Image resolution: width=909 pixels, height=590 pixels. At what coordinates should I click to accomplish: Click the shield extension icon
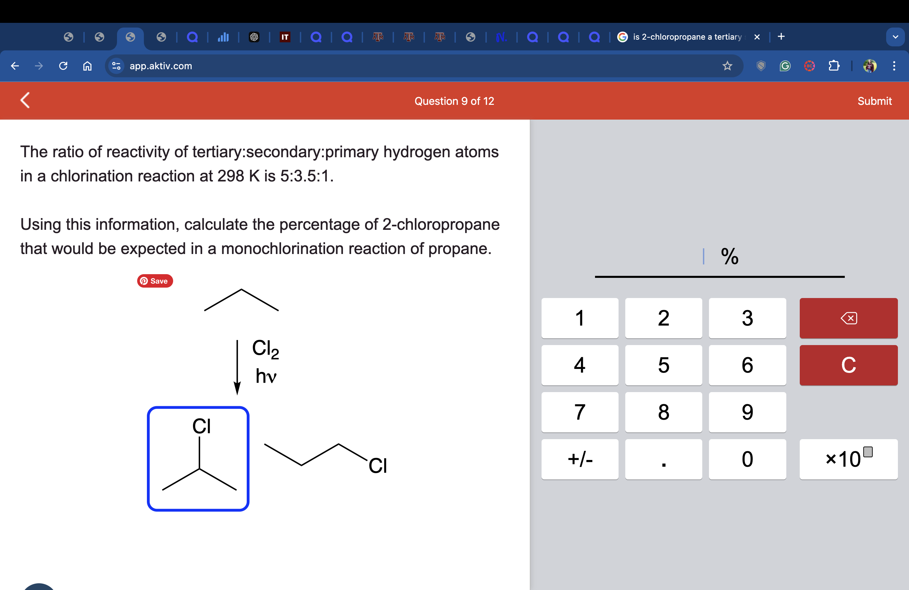761,66
